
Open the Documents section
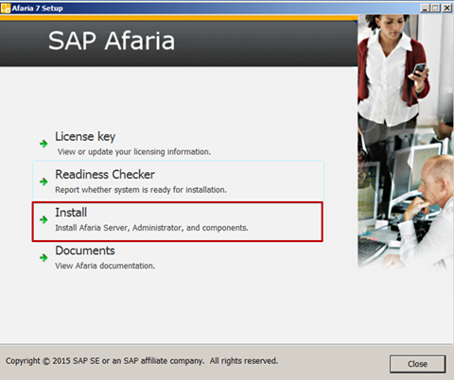85,250
